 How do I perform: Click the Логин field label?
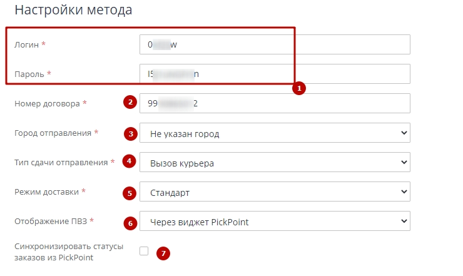[x=27, y=44]
